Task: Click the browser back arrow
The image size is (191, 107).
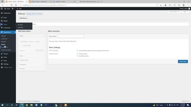Action: (3, 5)
